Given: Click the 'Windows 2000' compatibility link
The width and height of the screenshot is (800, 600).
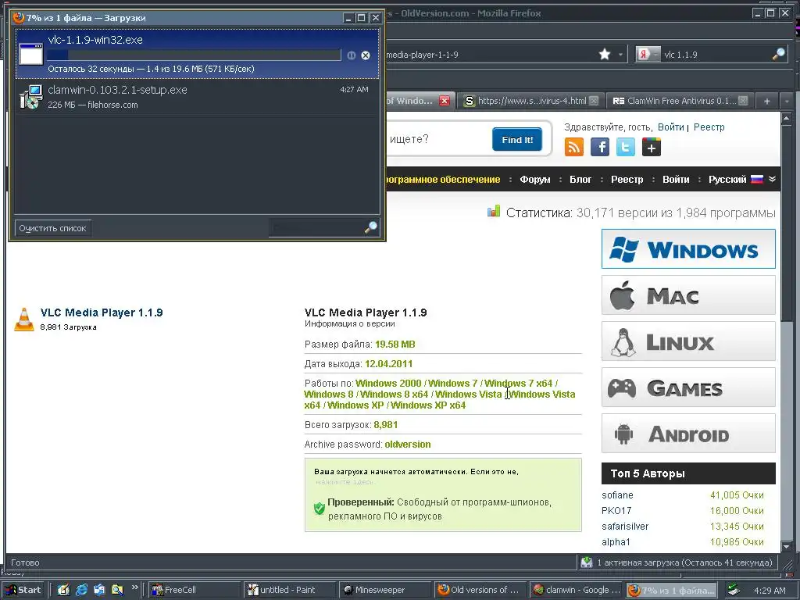Looking at the screenshot, I should [388, 383].
